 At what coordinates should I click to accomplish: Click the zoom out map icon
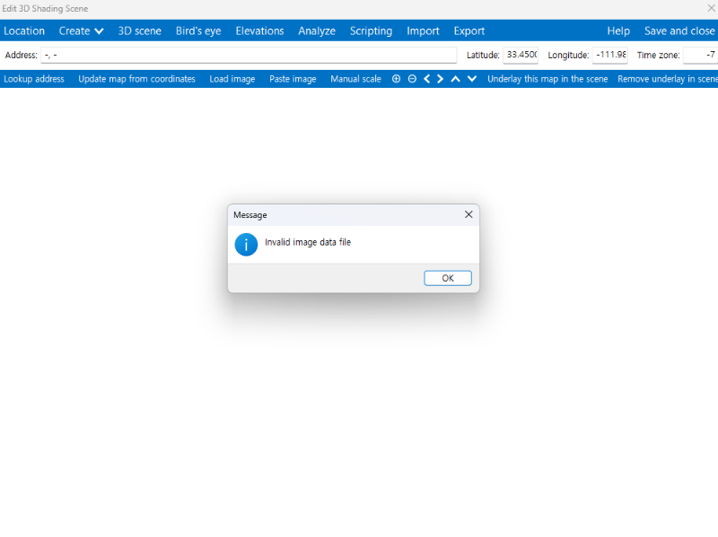(x=412, y=79)
